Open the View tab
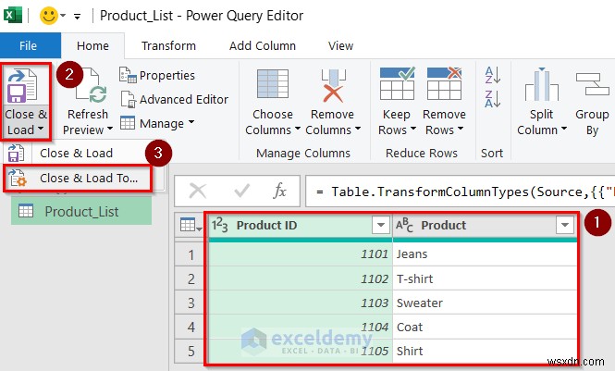Image resolution: width=615 pixels, height=371 pixels. [341, 46]
